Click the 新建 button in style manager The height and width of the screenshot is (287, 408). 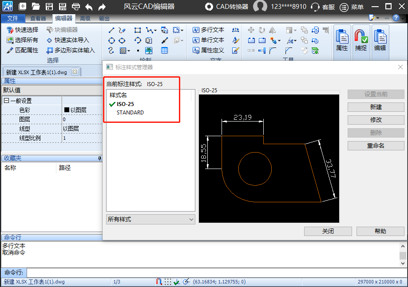point(376,107)
